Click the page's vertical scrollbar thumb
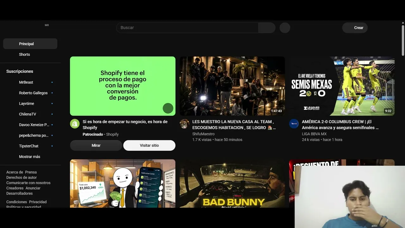 click(x=403, y=40)
